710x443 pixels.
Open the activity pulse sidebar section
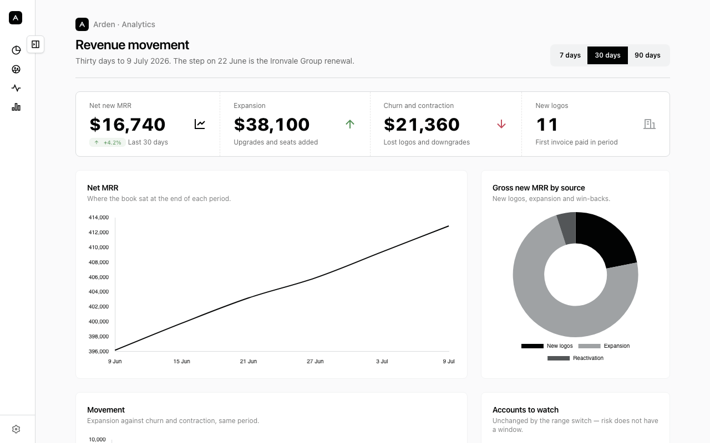point(16,88)
